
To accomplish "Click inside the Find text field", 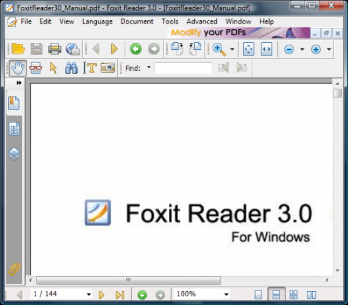I will [183, 68].
